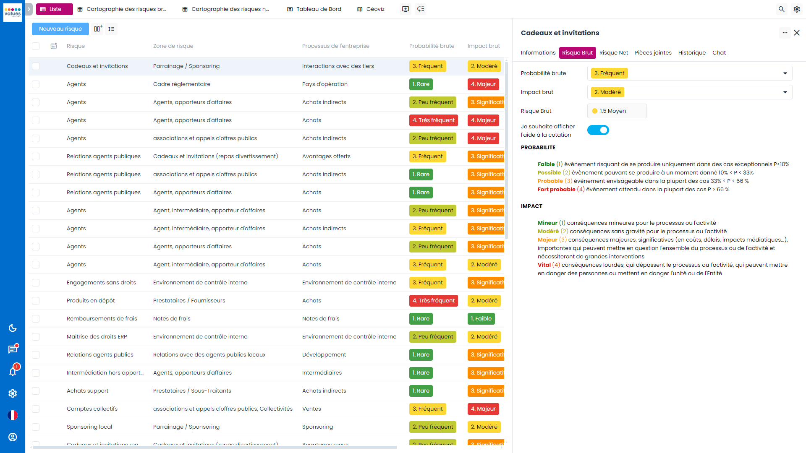Sort by Impact brut column header
This screenshot has width=806, height=453.
click(484, 46)
